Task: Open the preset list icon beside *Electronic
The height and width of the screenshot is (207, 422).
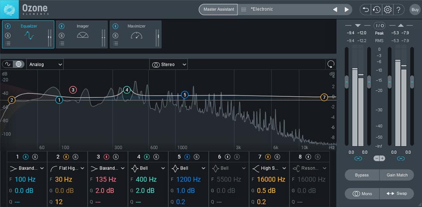Action: (x=244, y=9)
